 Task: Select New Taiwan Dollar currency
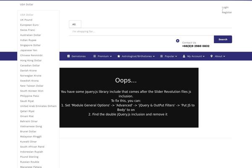point(31,86)
